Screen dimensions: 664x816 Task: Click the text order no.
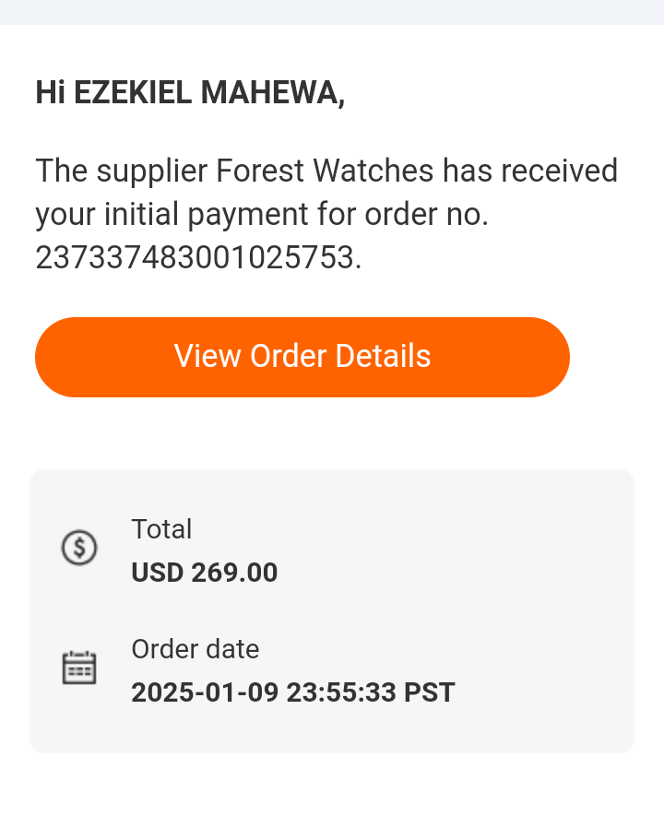427,214
